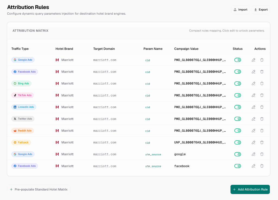Click the Status column header
This screenshot has height=200, width=278.
point(238,49)
